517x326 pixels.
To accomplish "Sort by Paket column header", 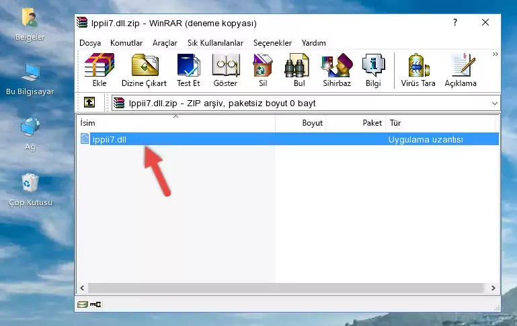I will tap(356, 123).
